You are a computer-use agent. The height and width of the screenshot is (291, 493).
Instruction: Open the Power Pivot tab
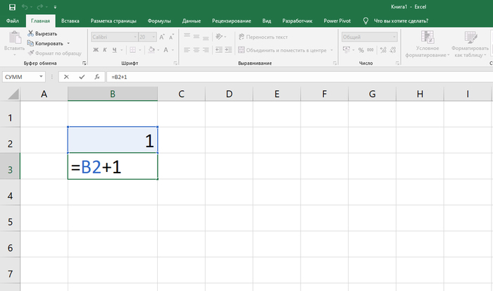(x=337, y=20)
